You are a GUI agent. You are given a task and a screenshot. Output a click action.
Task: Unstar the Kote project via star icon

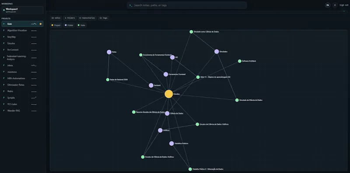point(40,24)
